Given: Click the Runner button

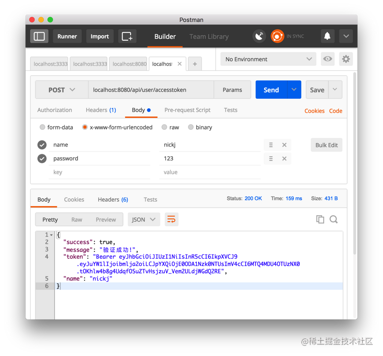Looking at the screenshot, I should [x=67, y=36].
